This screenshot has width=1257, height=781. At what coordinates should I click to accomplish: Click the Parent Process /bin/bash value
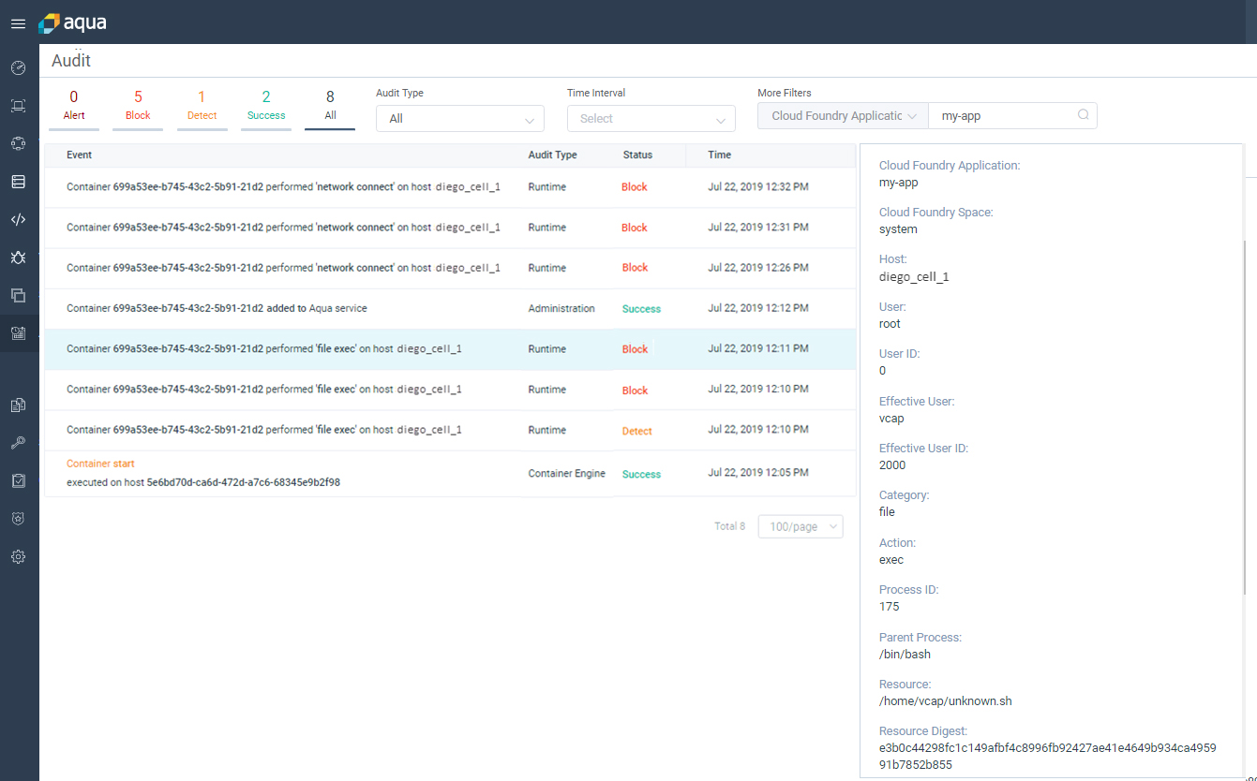click(905, 655)
